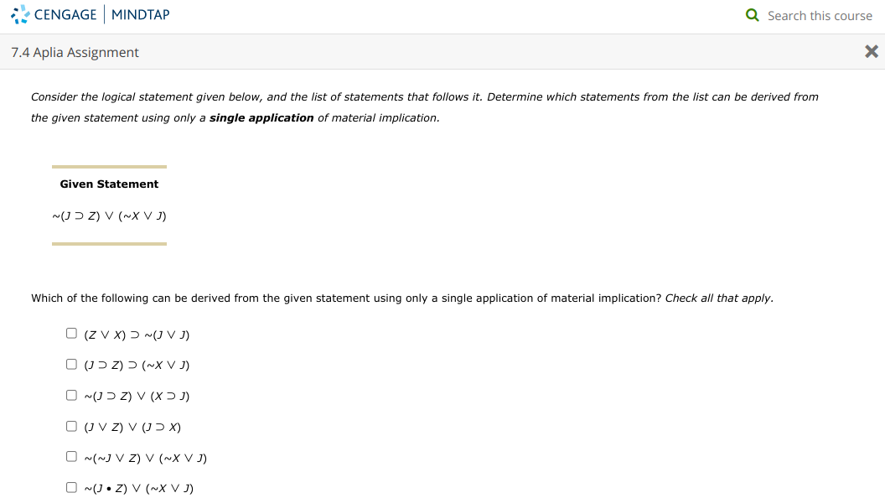Image resolution: width=885 pixels, height=498 pixels.
Task: Click the Cengage spark logo icon
Action: tap(19, 13)
